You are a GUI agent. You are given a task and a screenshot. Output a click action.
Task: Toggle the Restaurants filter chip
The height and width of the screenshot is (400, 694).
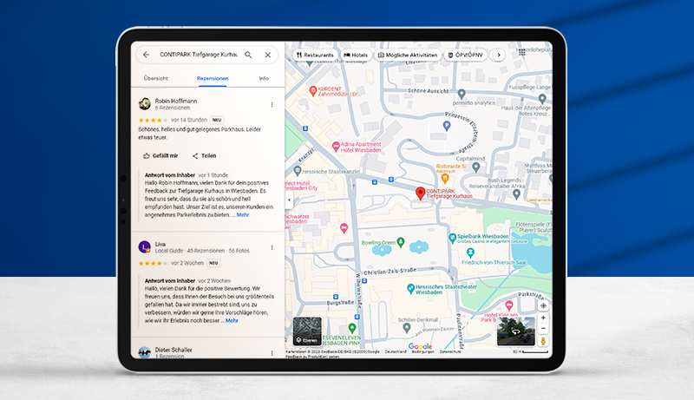pyautogui.click(x=315, y=55)
